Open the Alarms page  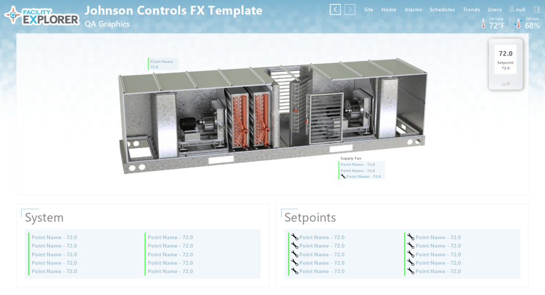pyautogui.click(x=413, y=10)
